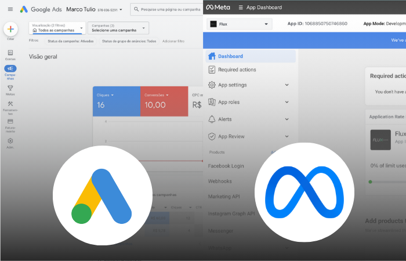406x261 pixels.
Task: Click the Criar plus button
Action: 10,29
